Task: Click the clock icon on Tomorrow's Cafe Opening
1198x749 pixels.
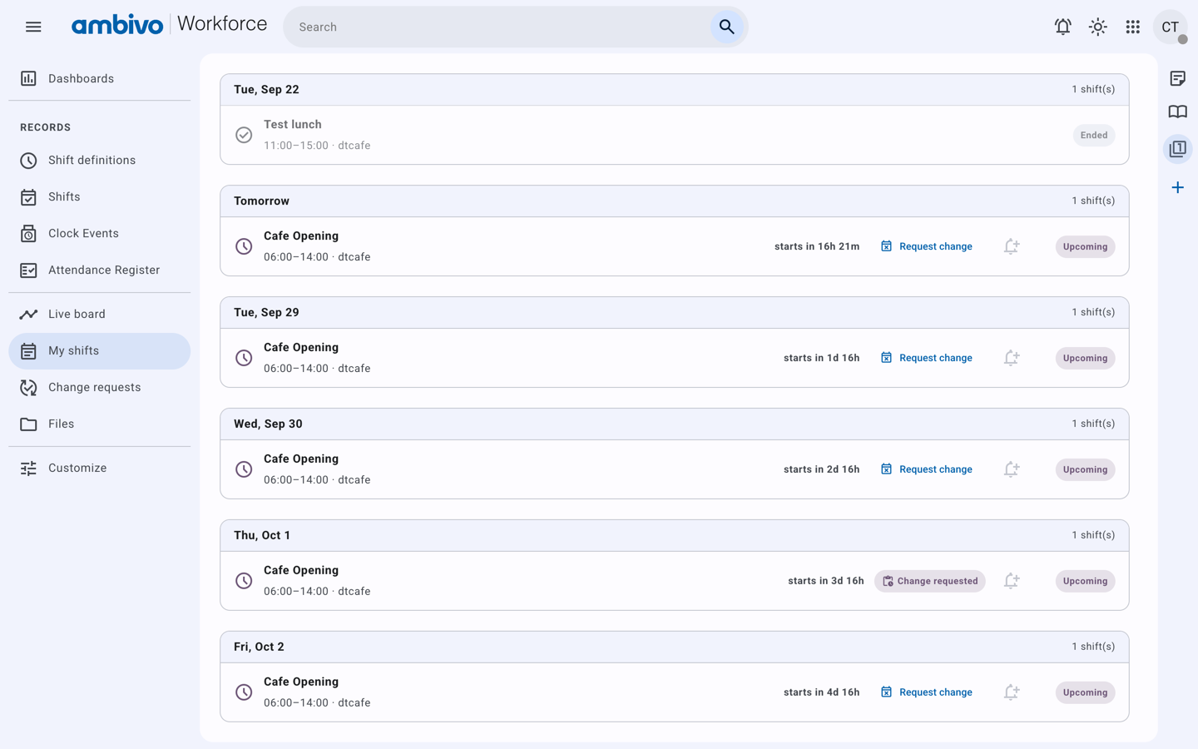Action: click(244, 246)
